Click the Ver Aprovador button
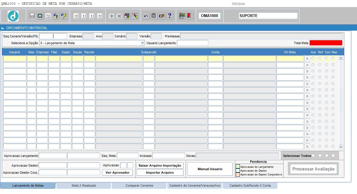Image resolution: width=357 pixels, height=194 pixels. coord(117,173)
